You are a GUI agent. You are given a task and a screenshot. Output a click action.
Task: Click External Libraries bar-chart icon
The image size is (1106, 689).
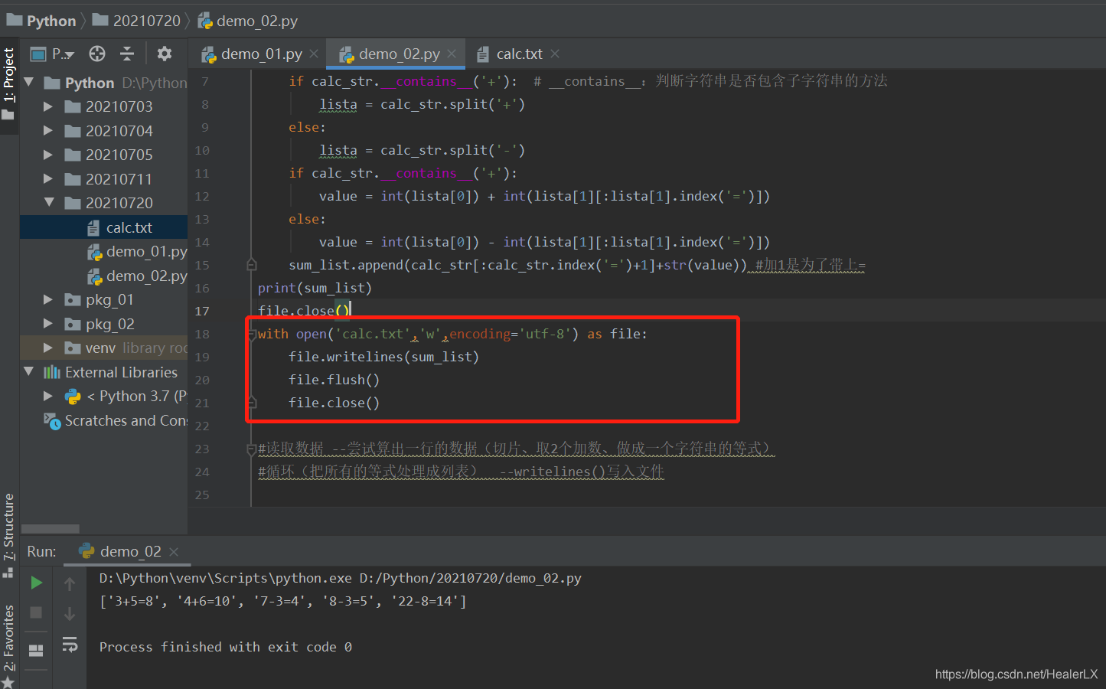click(x=52, y=372)
